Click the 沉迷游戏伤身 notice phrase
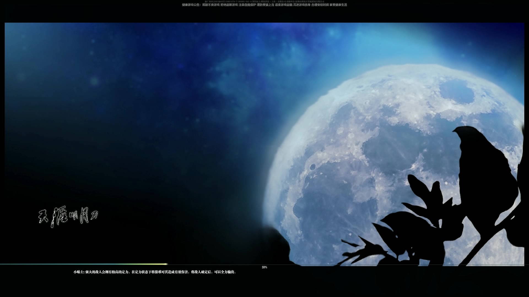Image resolution: width=529 pixels, height=297 pixels. 302,5
